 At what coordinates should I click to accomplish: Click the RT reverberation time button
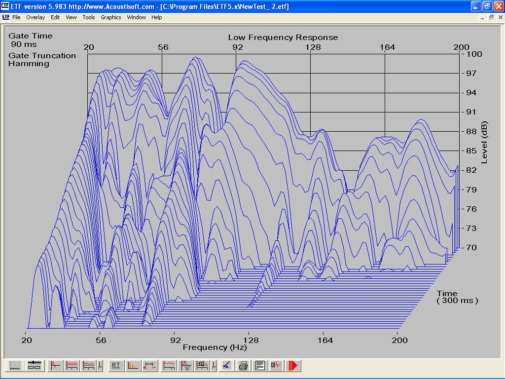pyautogui.click(x=116, y=366)
